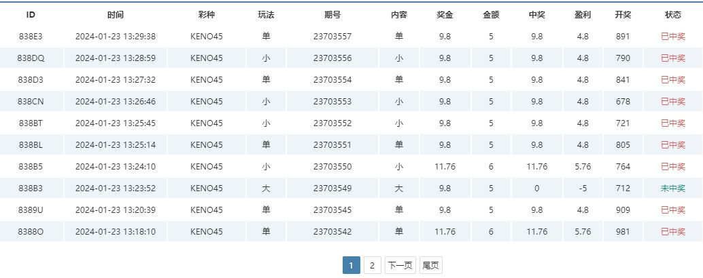Jump to last page with 尾页
The image size is (703, 278).
point(430,266)
